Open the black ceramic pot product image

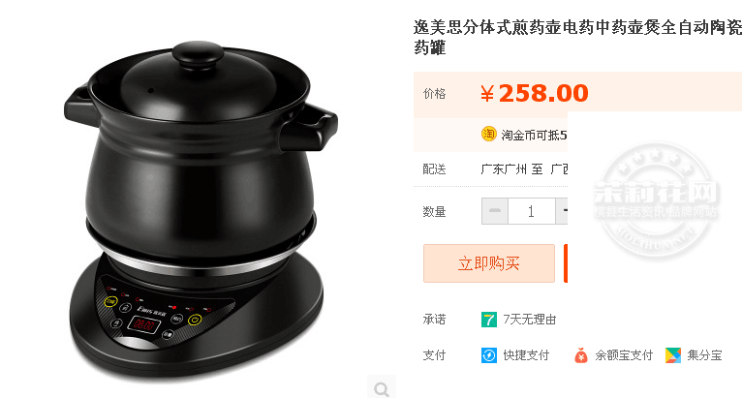click(201, 208)
